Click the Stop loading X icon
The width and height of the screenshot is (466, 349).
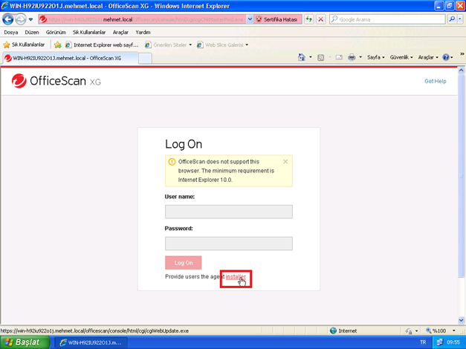320,19
